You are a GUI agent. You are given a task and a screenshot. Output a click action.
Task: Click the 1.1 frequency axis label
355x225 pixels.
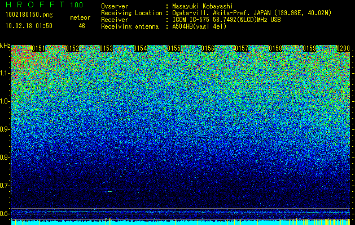[x=5, y=73]
